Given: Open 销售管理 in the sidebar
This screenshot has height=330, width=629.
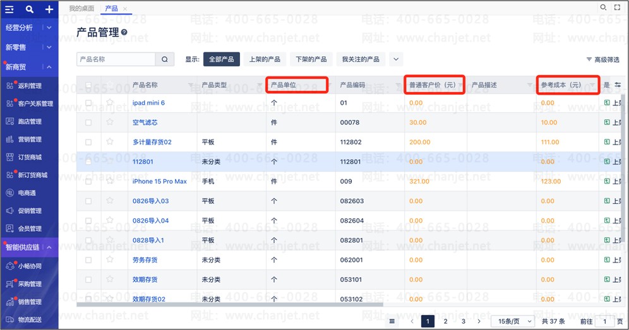Looking at the screenshot, I should coord(30,302).
